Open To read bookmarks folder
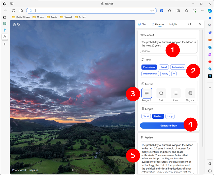 pyautogui.click(x=66, y=17)
